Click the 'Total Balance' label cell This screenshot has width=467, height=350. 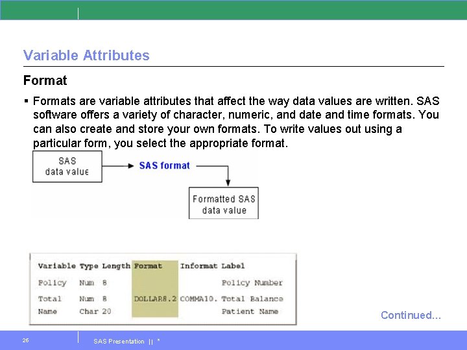[252, 299]
